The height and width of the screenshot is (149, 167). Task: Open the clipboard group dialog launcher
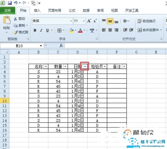[28, 39]
